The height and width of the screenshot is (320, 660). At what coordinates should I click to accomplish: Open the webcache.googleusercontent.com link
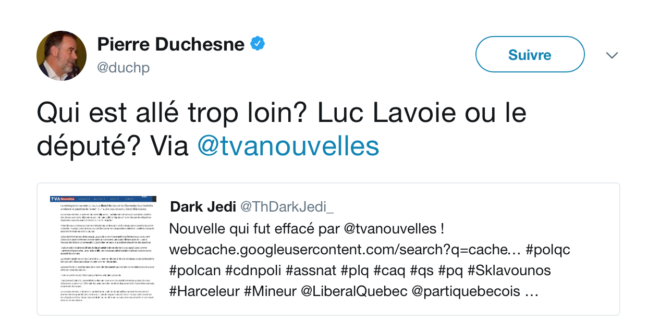click(345, 250)
